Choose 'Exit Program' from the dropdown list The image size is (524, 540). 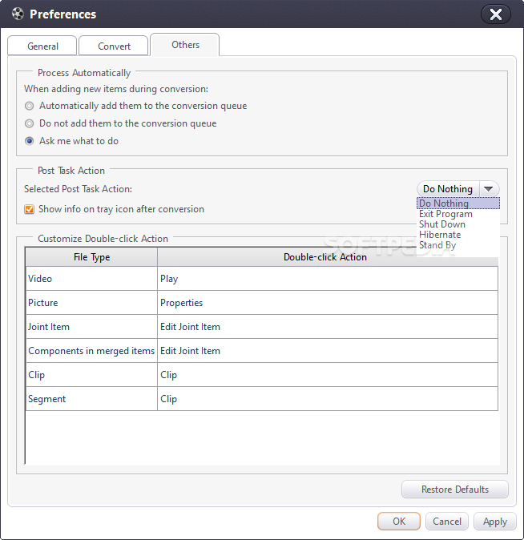coord(445,214)
